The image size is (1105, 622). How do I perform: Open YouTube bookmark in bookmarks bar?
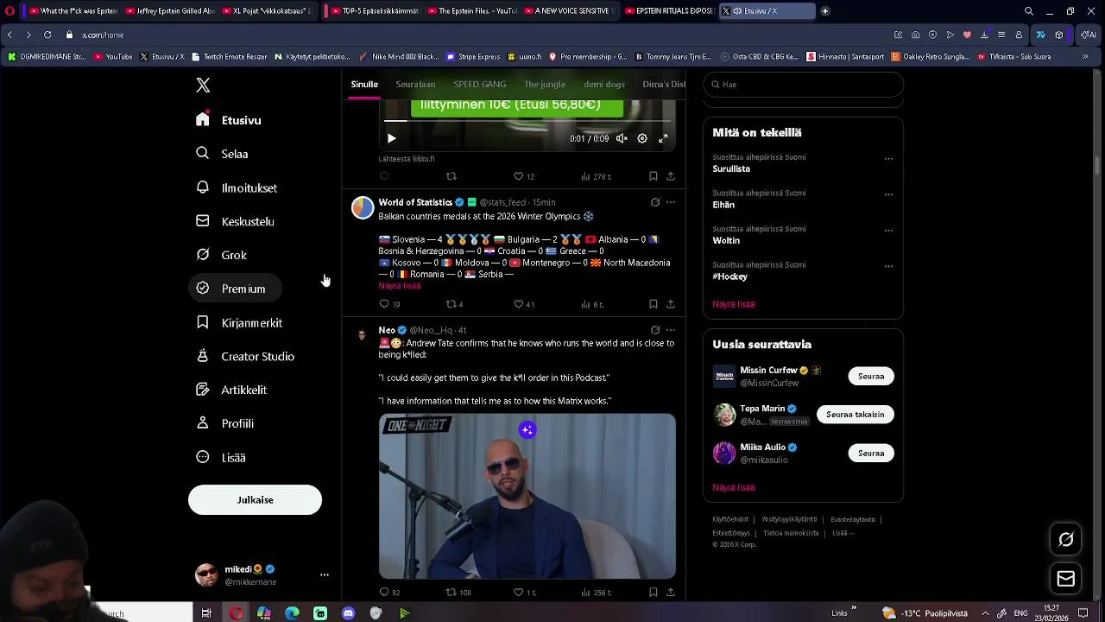113,57
